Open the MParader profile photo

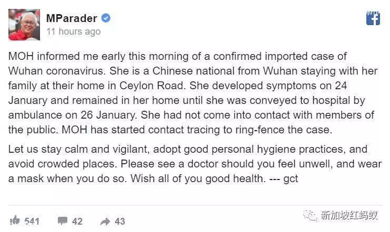click(x=24, y=25)
